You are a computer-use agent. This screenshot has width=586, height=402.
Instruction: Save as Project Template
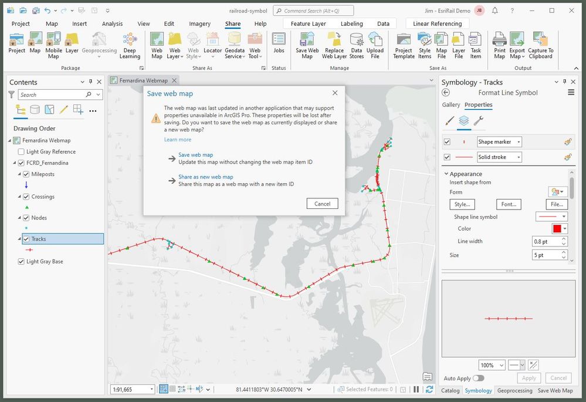(404, 45)
